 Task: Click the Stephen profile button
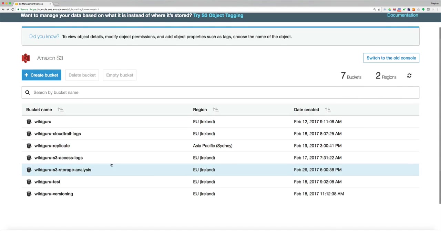[x=435, y=3]
